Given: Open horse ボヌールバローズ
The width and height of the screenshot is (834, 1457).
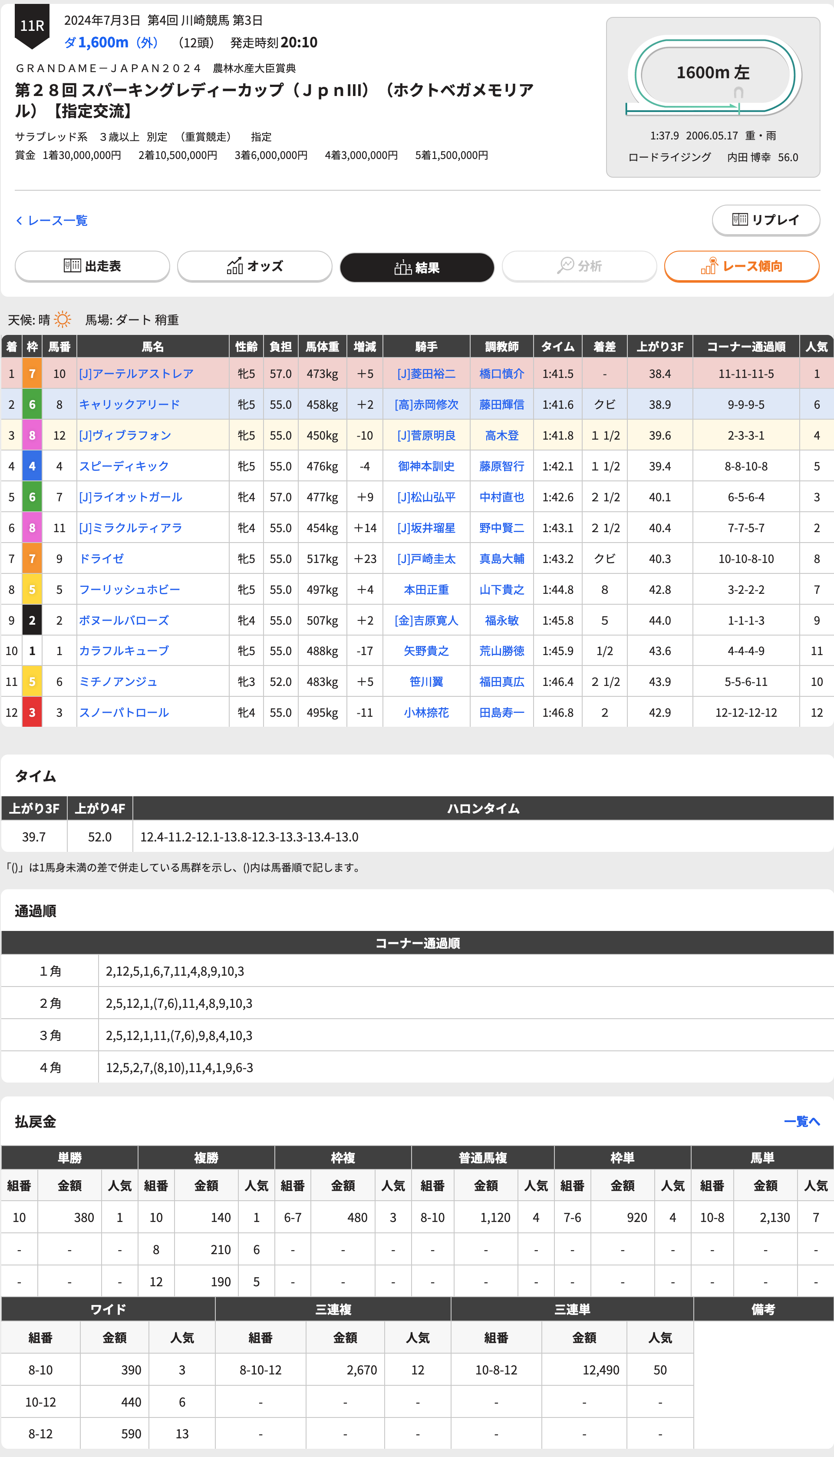Looking at the screenshot, I should (124, 621).
